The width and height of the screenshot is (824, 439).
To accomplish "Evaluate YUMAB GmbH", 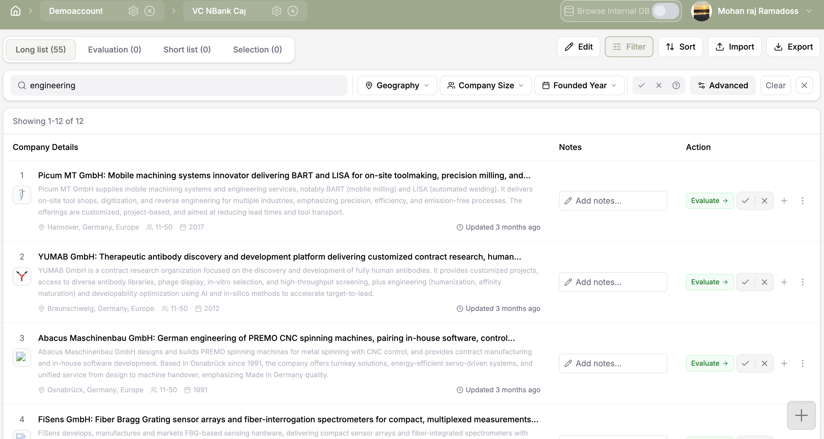I will click(709, 282).
